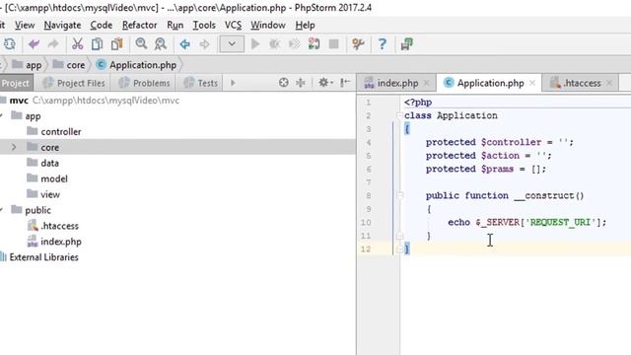Click Application.php in the breadcrumb bar

[x=136, y=65]
